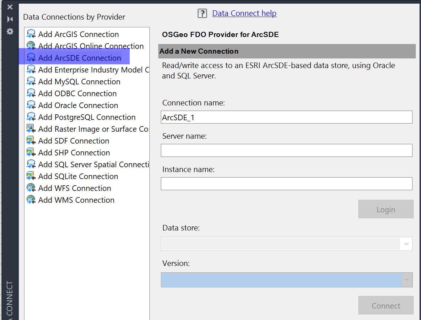
Task: Open the Data Connect help link
Action: click(244, 14)
